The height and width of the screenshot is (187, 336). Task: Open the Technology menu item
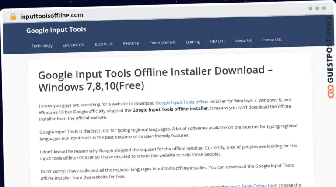tap(42, 46)
